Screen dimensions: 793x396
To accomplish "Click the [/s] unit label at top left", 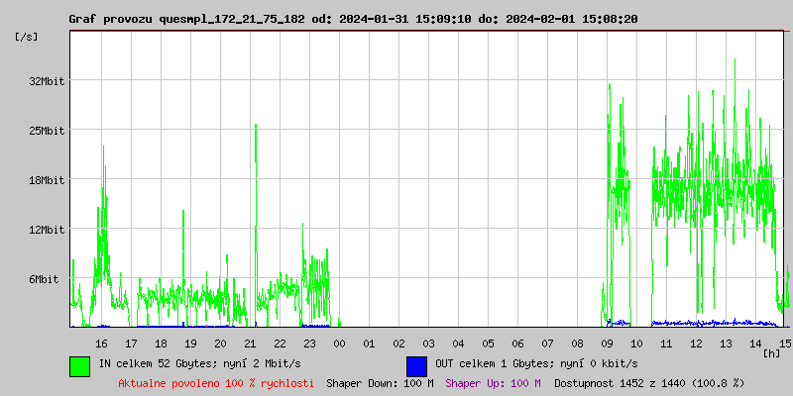I will (x=27, y=37).
